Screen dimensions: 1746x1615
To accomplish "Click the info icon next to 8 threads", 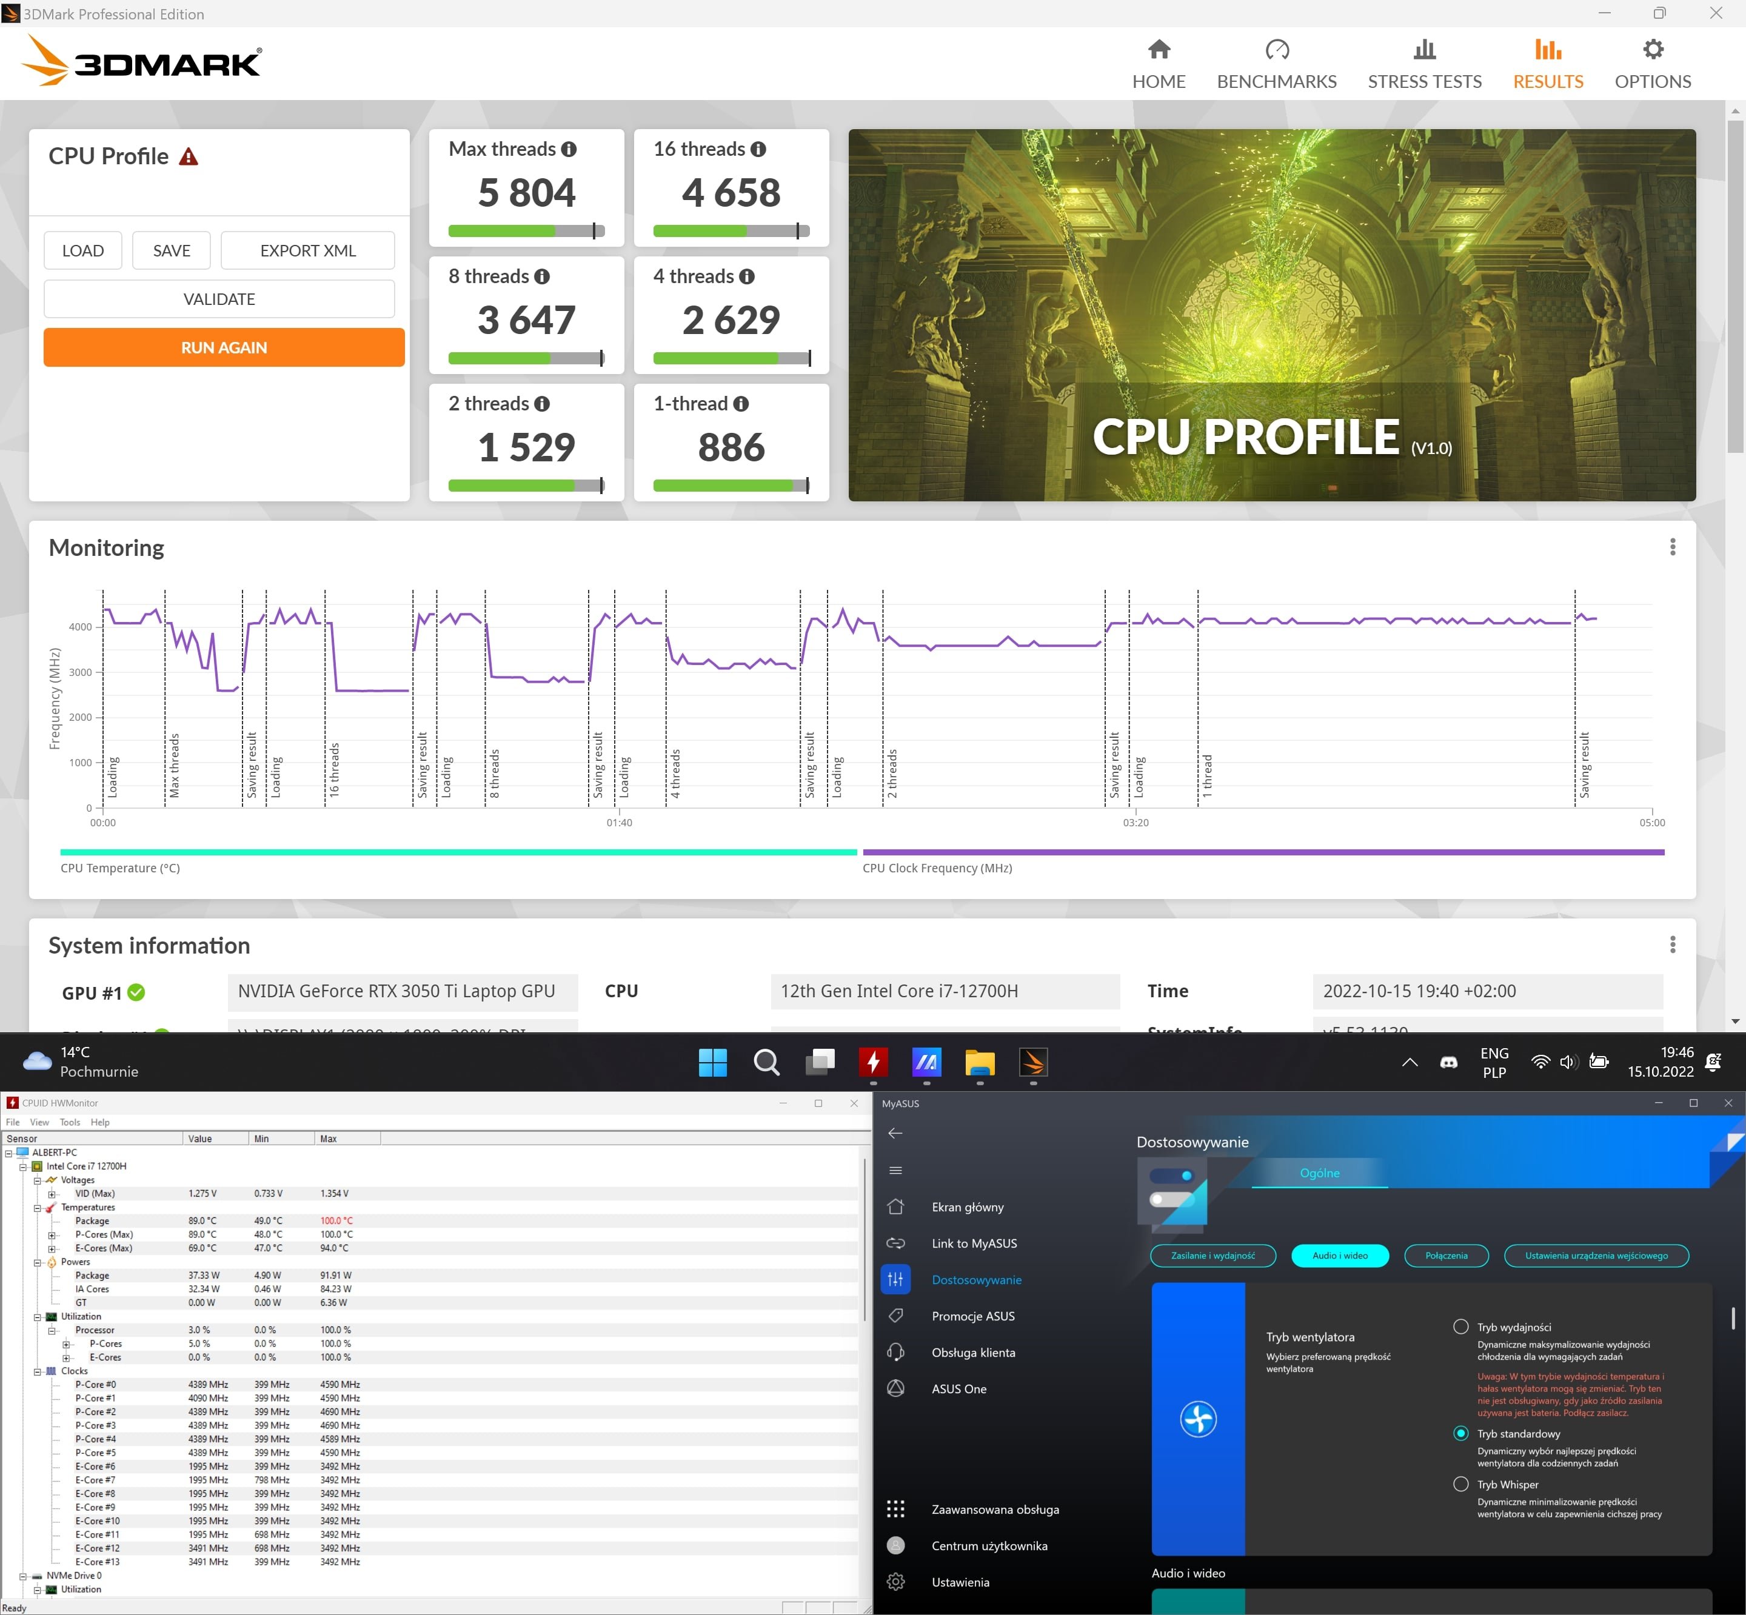I will (542, 277).
